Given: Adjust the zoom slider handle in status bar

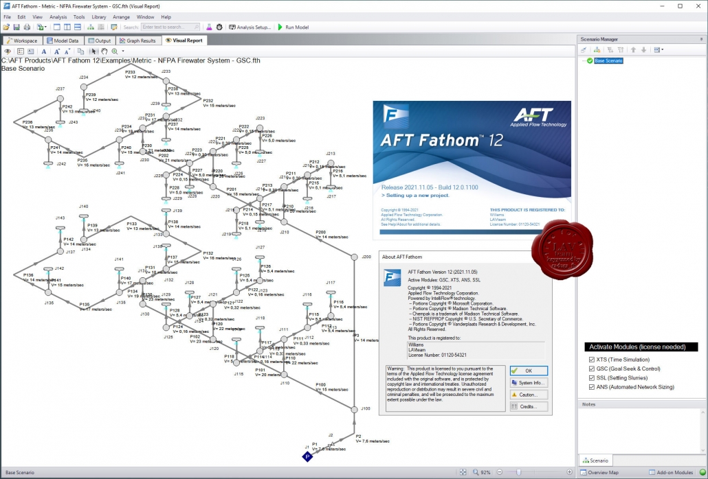Looking at the screenshot, I should coord(518,472).
